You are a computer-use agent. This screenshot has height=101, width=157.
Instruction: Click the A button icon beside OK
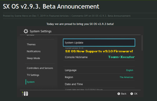132,94
